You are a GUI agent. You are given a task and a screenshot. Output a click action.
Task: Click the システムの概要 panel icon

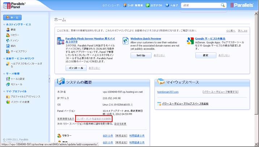(61, 81)
